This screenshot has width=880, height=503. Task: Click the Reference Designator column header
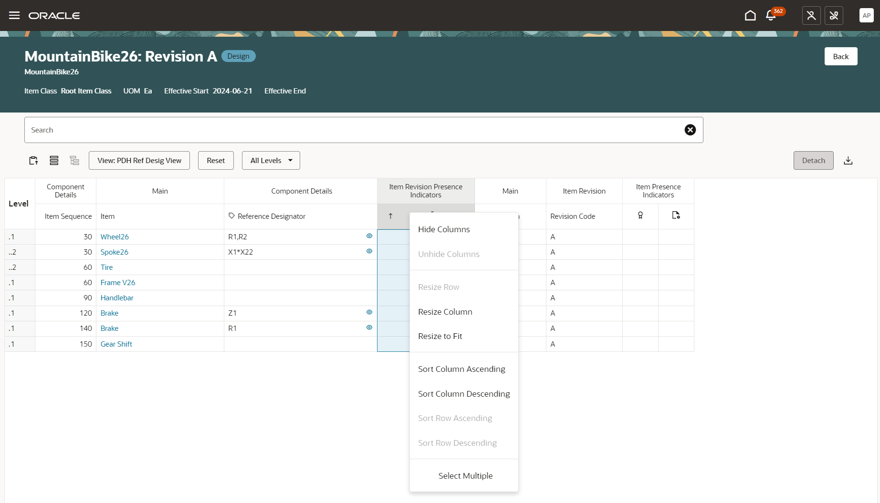tap(301, 216)
